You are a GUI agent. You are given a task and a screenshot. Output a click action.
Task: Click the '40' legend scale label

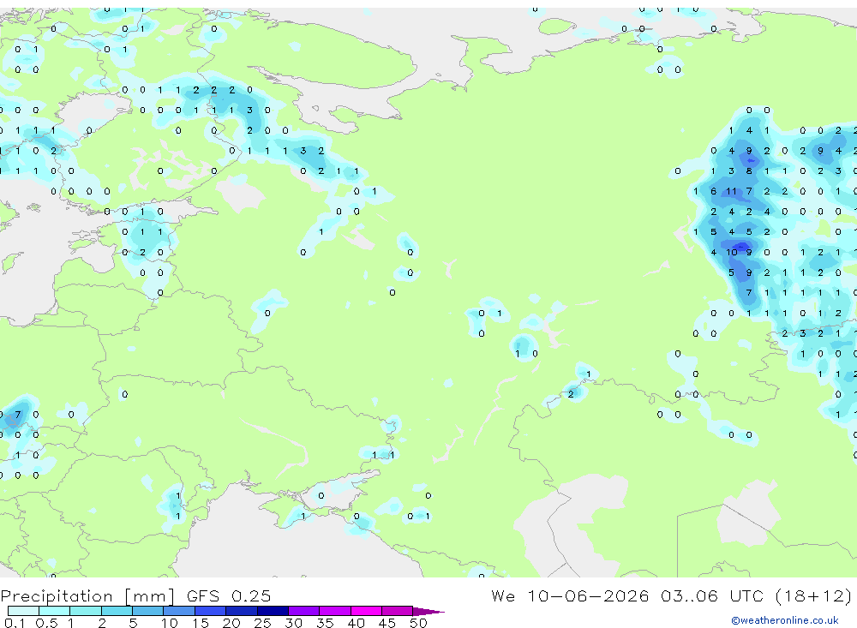coord(356,623)
